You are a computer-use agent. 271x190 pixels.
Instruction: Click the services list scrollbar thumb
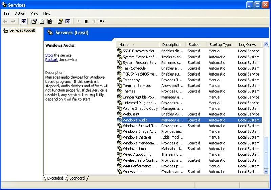[266, 153]
